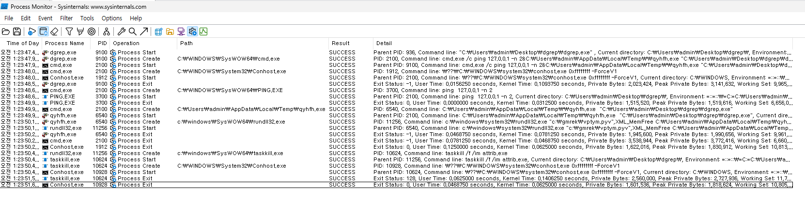Click the Time of Day column header
This screenshot has width=805, height=204.
[x=21, y=43]
